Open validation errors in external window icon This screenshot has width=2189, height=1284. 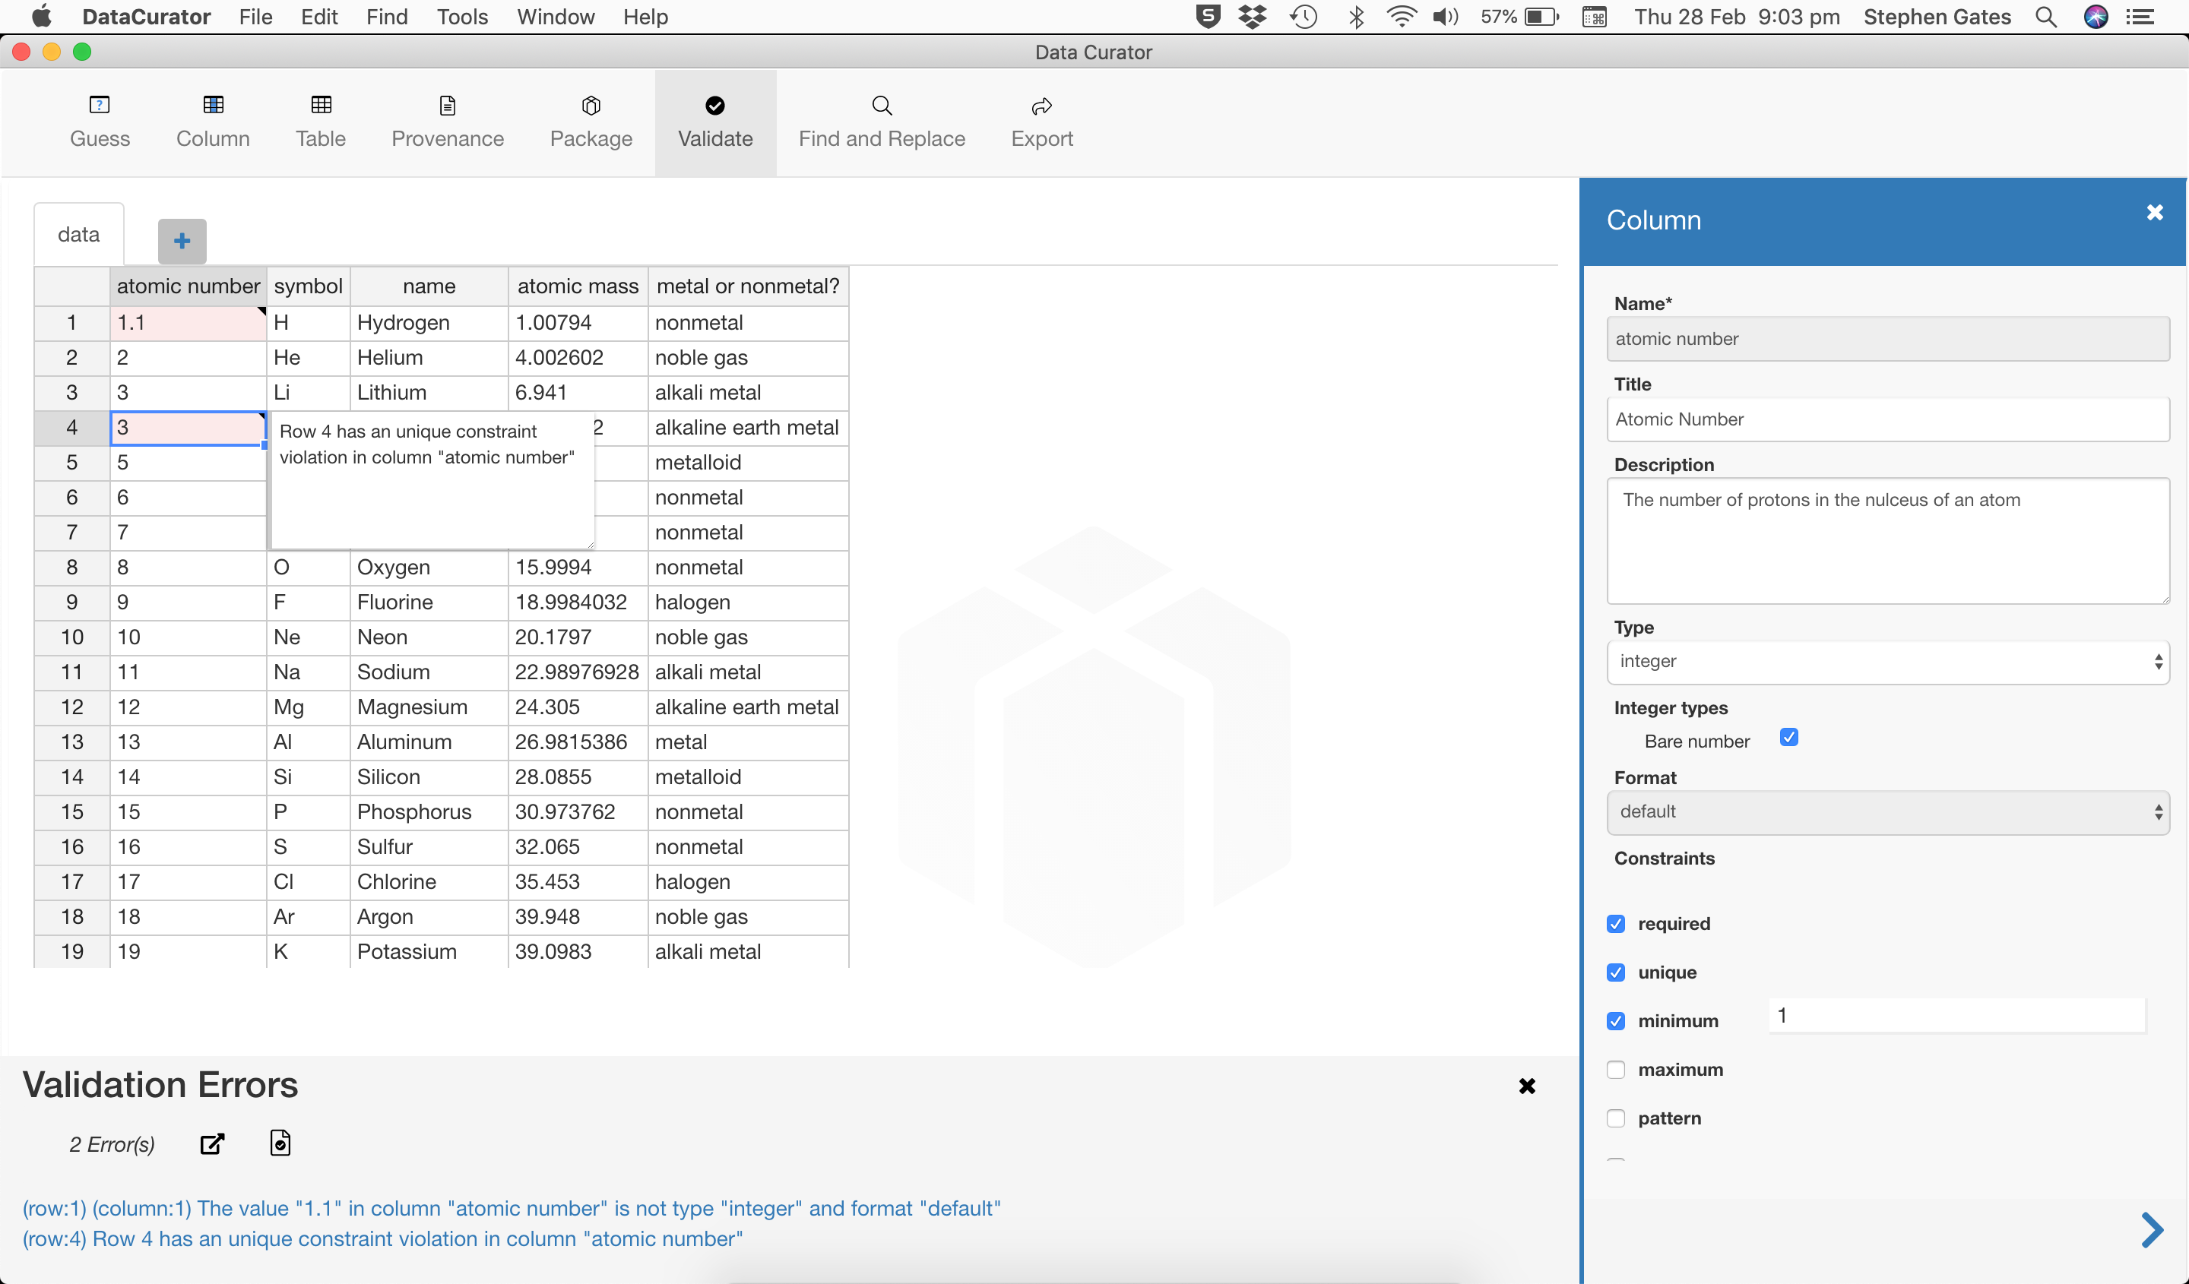212,1143
